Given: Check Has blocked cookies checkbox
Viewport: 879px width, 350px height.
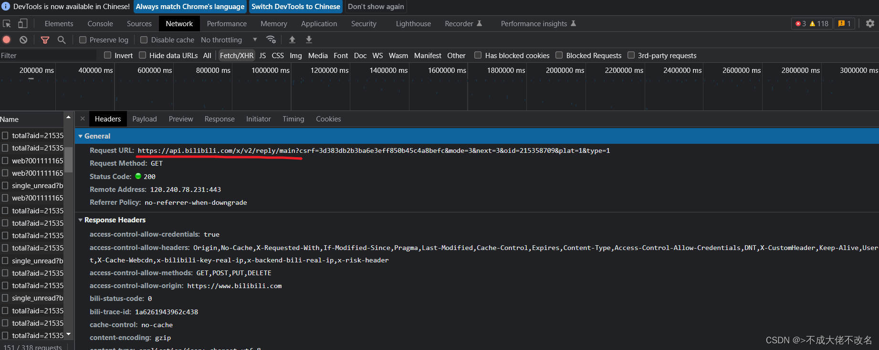Looking at the screenshot, I should [x=478, y=55].
